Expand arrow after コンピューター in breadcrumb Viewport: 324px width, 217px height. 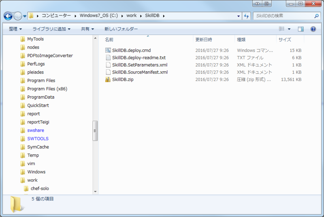coord(75,16)
